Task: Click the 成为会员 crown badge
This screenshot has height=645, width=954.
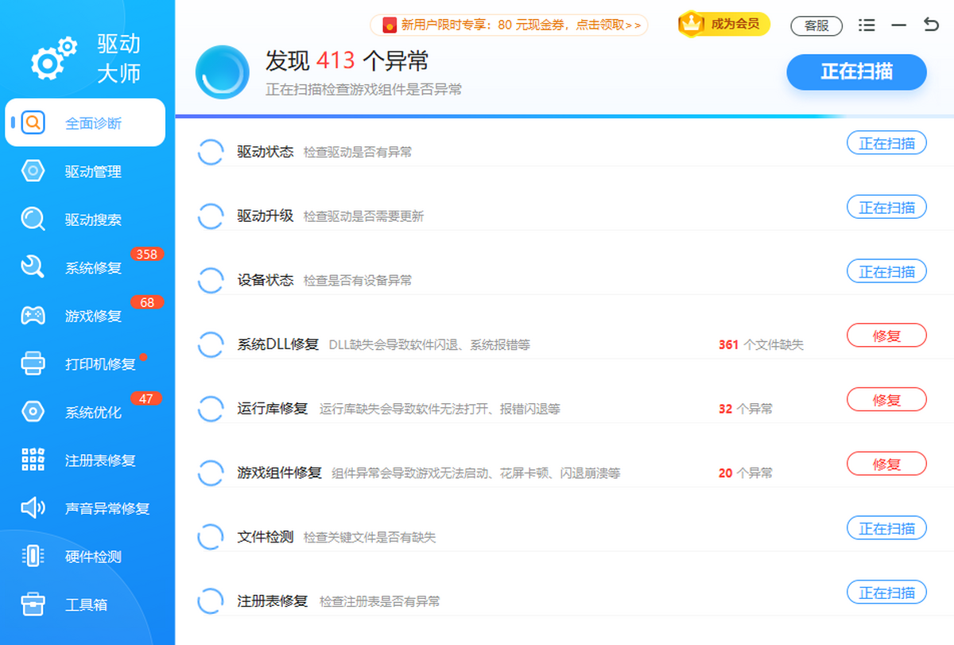Action: click(x=723, y=24)
